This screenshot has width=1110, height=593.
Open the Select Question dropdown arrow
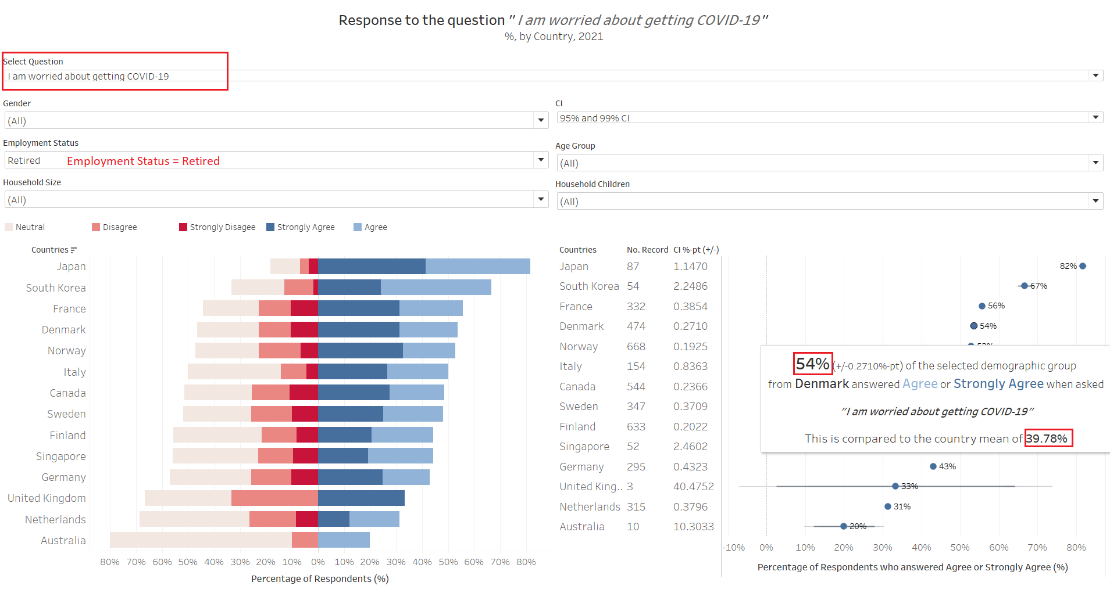pos(1095,76)
